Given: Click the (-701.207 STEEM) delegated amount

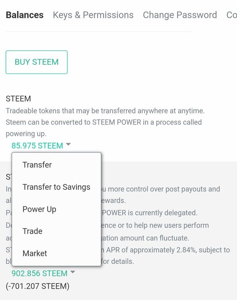Looking at the screenshot, I should [x=37, y=286].
